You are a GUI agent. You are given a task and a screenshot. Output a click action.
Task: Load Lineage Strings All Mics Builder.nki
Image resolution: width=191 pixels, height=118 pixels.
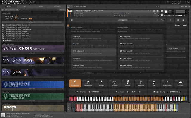coord(17,27)
